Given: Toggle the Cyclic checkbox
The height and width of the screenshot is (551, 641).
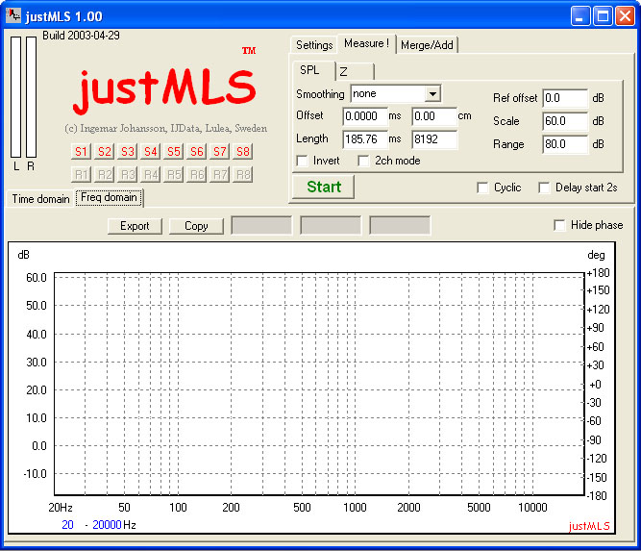Looking at the screenshot, I should pos(482,188).
